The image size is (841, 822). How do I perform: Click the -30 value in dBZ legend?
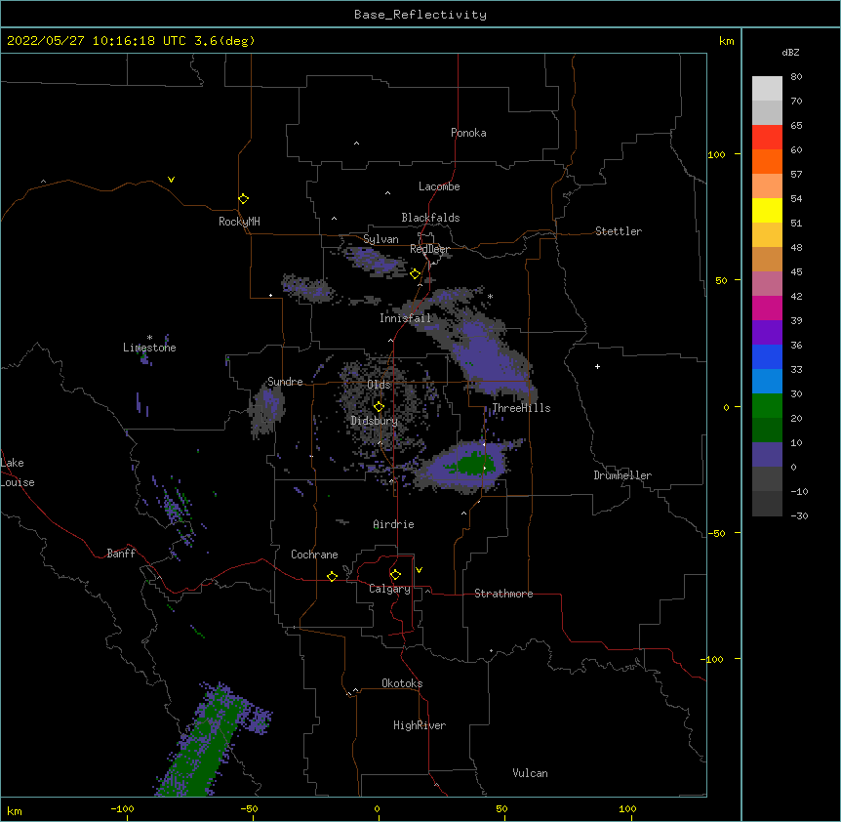(x=799, y=516)
